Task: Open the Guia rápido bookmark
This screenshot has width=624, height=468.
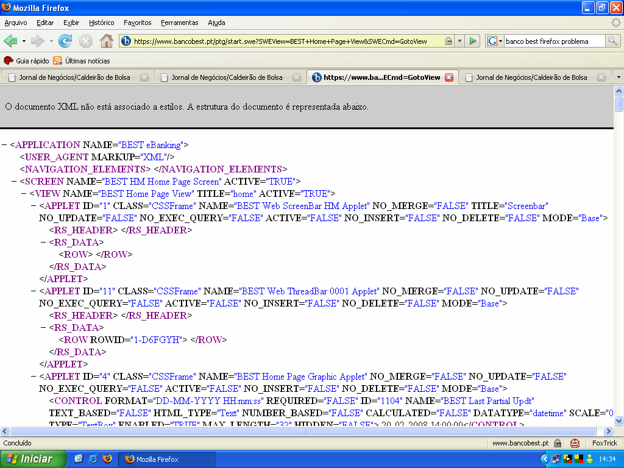Action: pos(26,60)
